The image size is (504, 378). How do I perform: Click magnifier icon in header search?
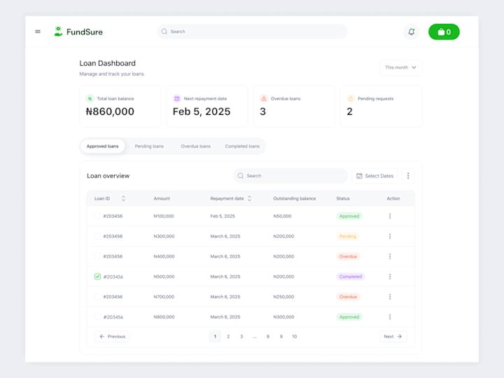164,31
